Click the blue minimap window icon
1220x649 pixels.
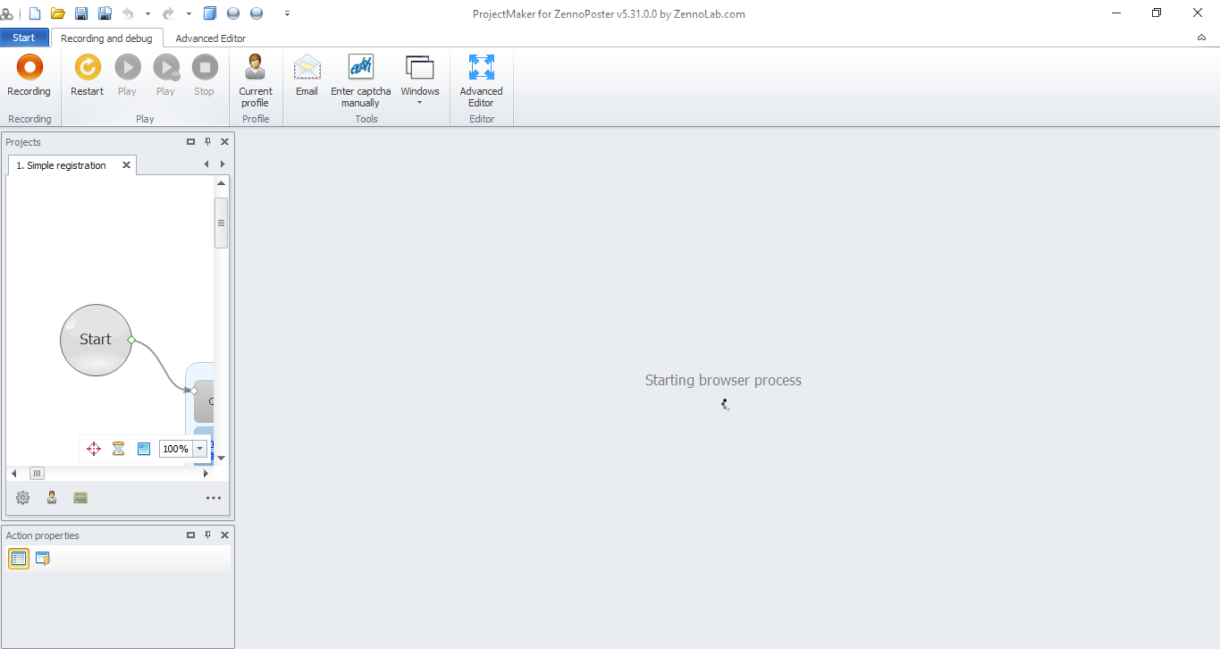pos(143,449)
